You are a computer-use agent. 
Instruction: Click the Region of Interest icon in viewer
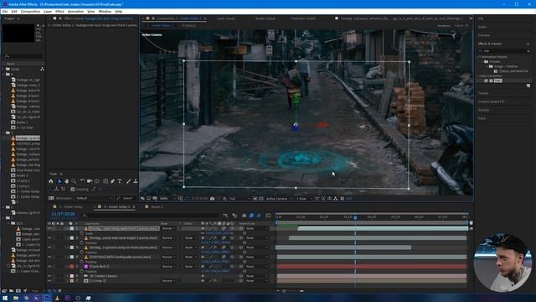(x=255, y=199)
